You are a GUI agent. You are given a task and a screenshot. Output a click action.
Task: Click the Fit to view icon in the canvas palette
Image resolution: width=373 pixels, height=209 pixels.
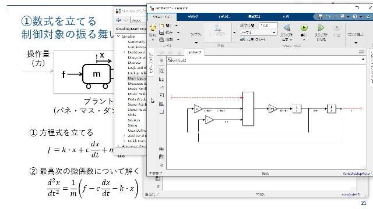(161, 79)
